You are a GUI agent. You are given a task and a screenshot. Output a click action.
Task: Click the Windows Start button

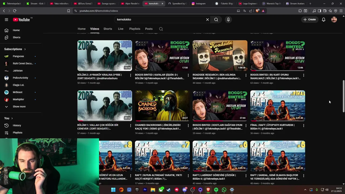tap(113, 190)
